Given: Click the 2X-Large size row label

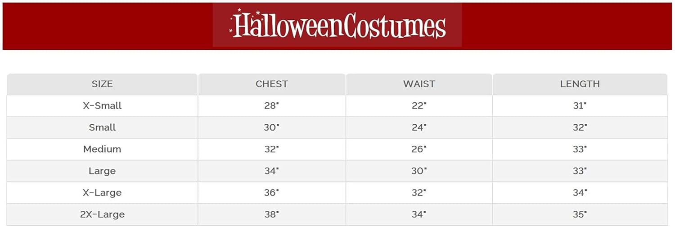Looking at the screenshot, I should click(102, 214).
